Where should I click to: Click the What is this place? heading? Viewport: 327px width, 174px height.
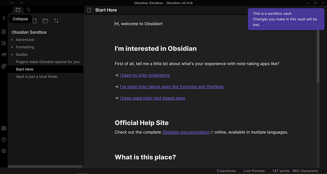(x=145, y=157)
